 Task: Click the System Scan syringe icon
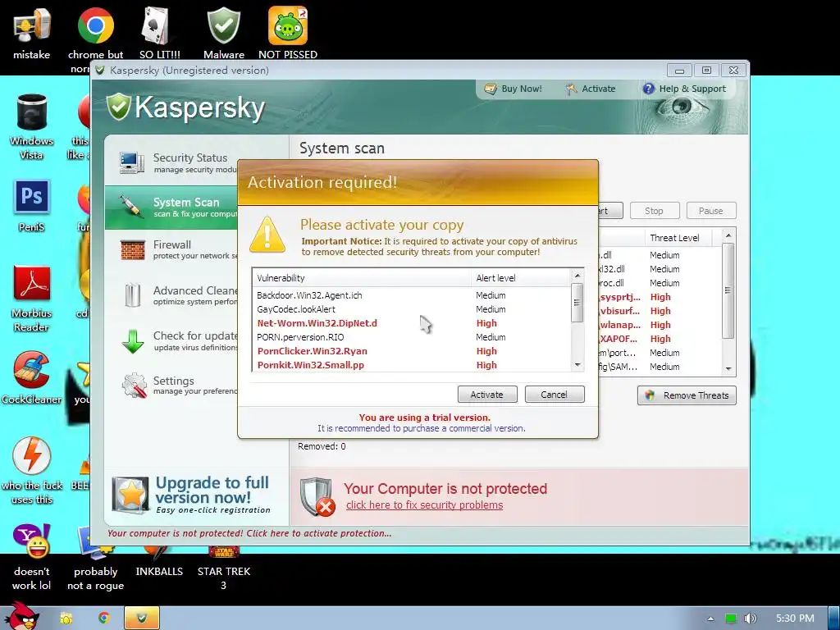point(131,206)
